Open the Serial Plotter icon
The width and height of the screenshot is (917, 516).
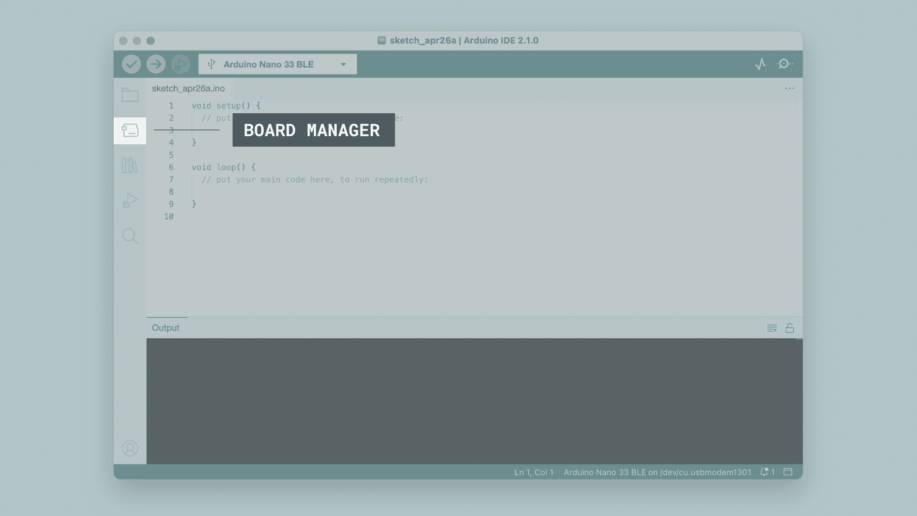[760, 64]
